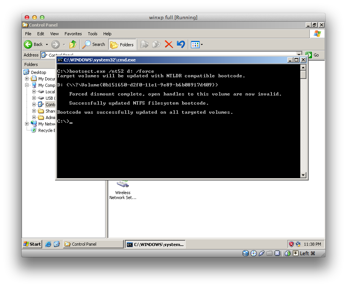Viewport: 347px width, 287px height.
Task: Click VirtualBox optical disc status icon
Action: [254, 253]
